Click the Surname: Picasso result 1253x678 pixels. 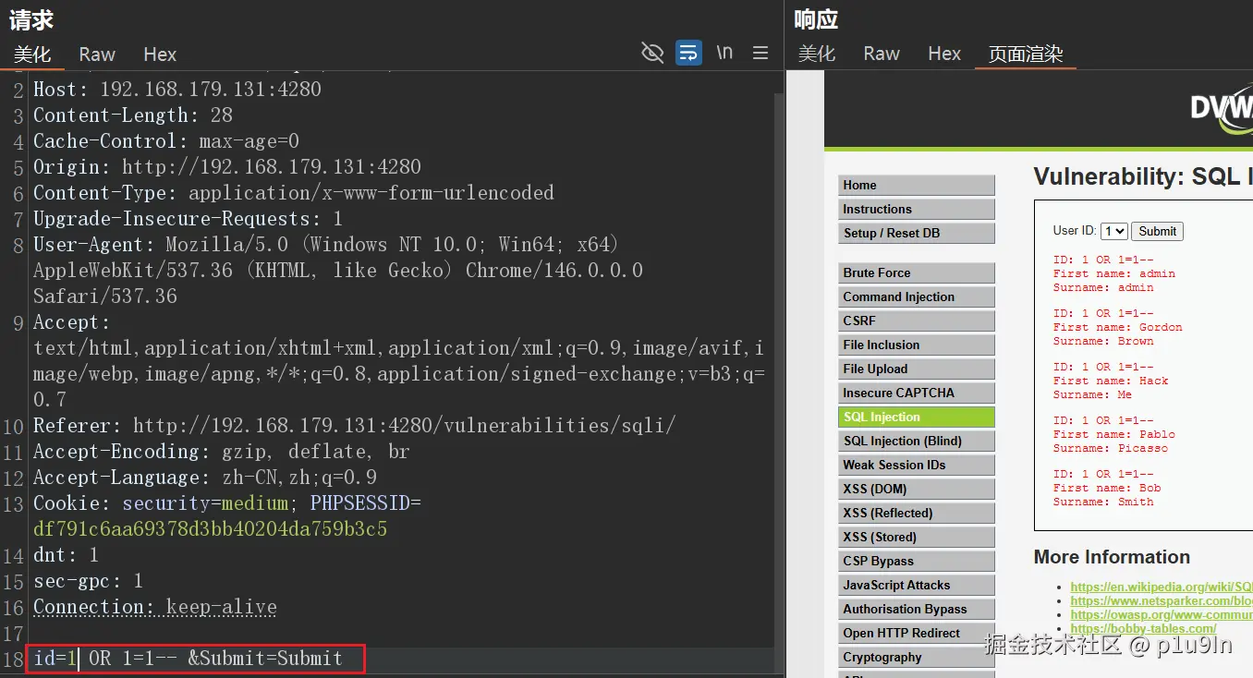1111,448
